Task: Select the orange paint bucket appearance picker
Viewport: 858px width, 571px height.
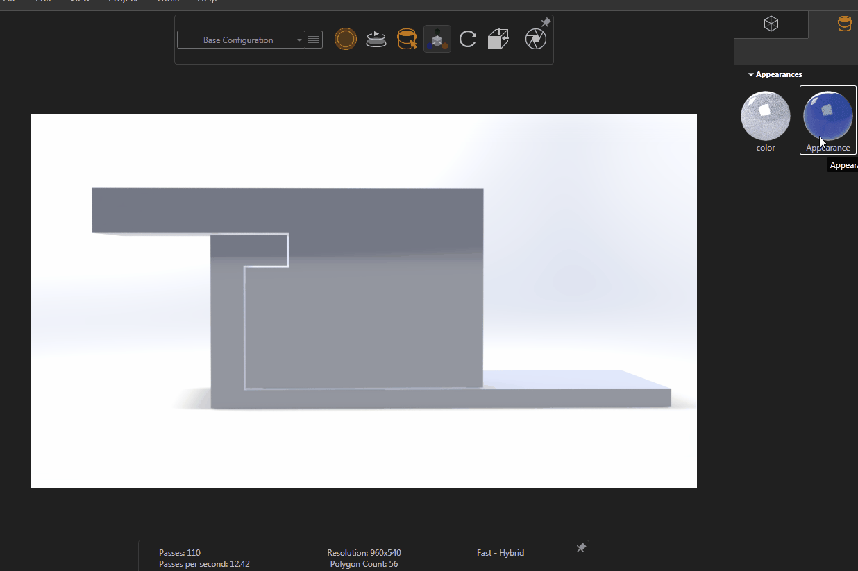Action: coord(407,39)
